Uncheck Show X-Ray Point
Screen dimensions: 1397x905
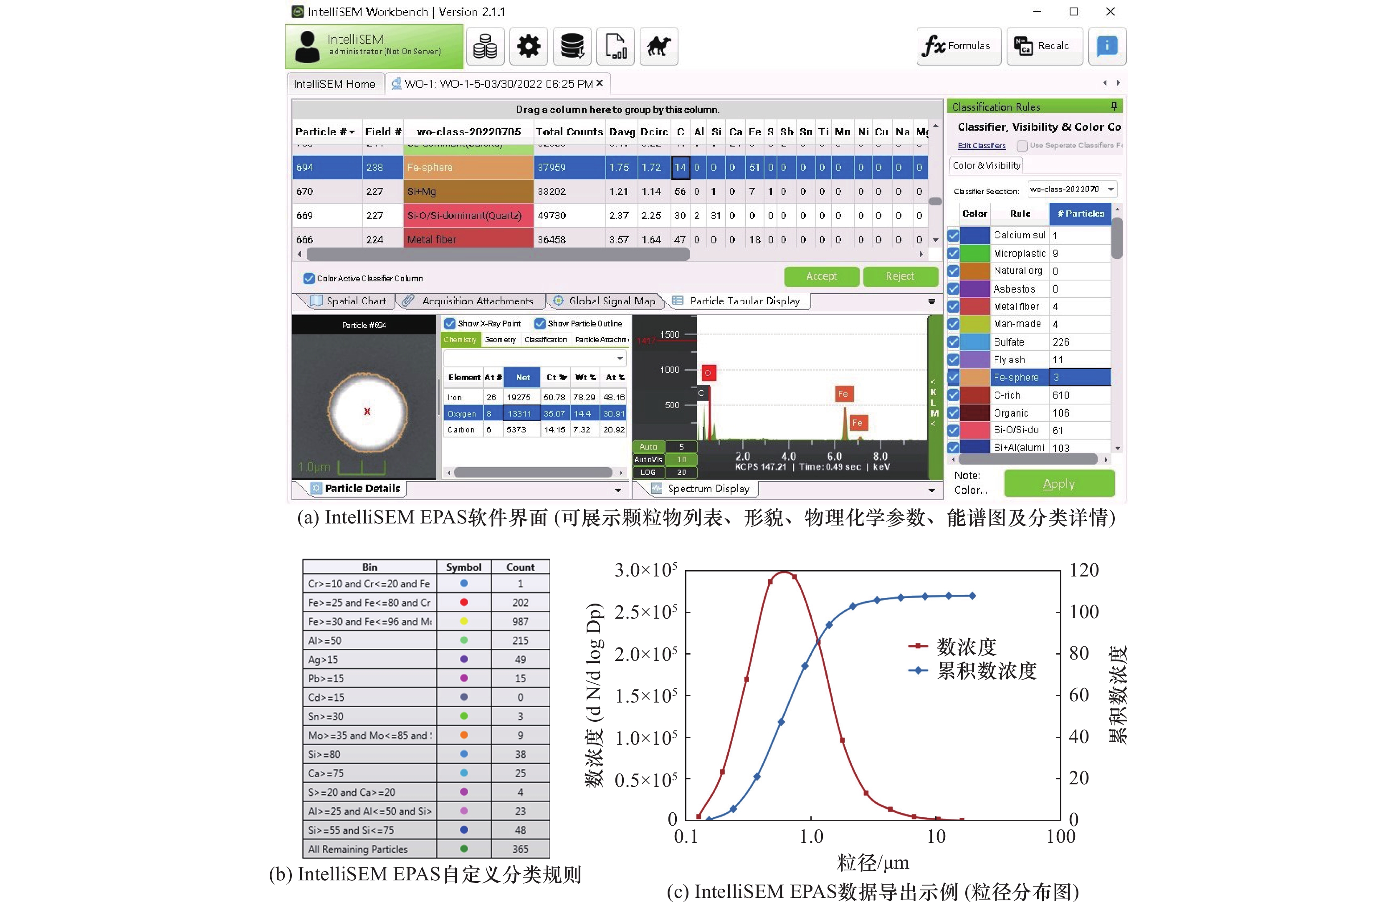(x=450, y=324)
